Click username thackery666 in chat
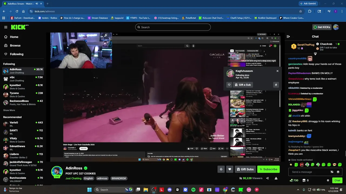The image size is (346, 194). point(300,121)
